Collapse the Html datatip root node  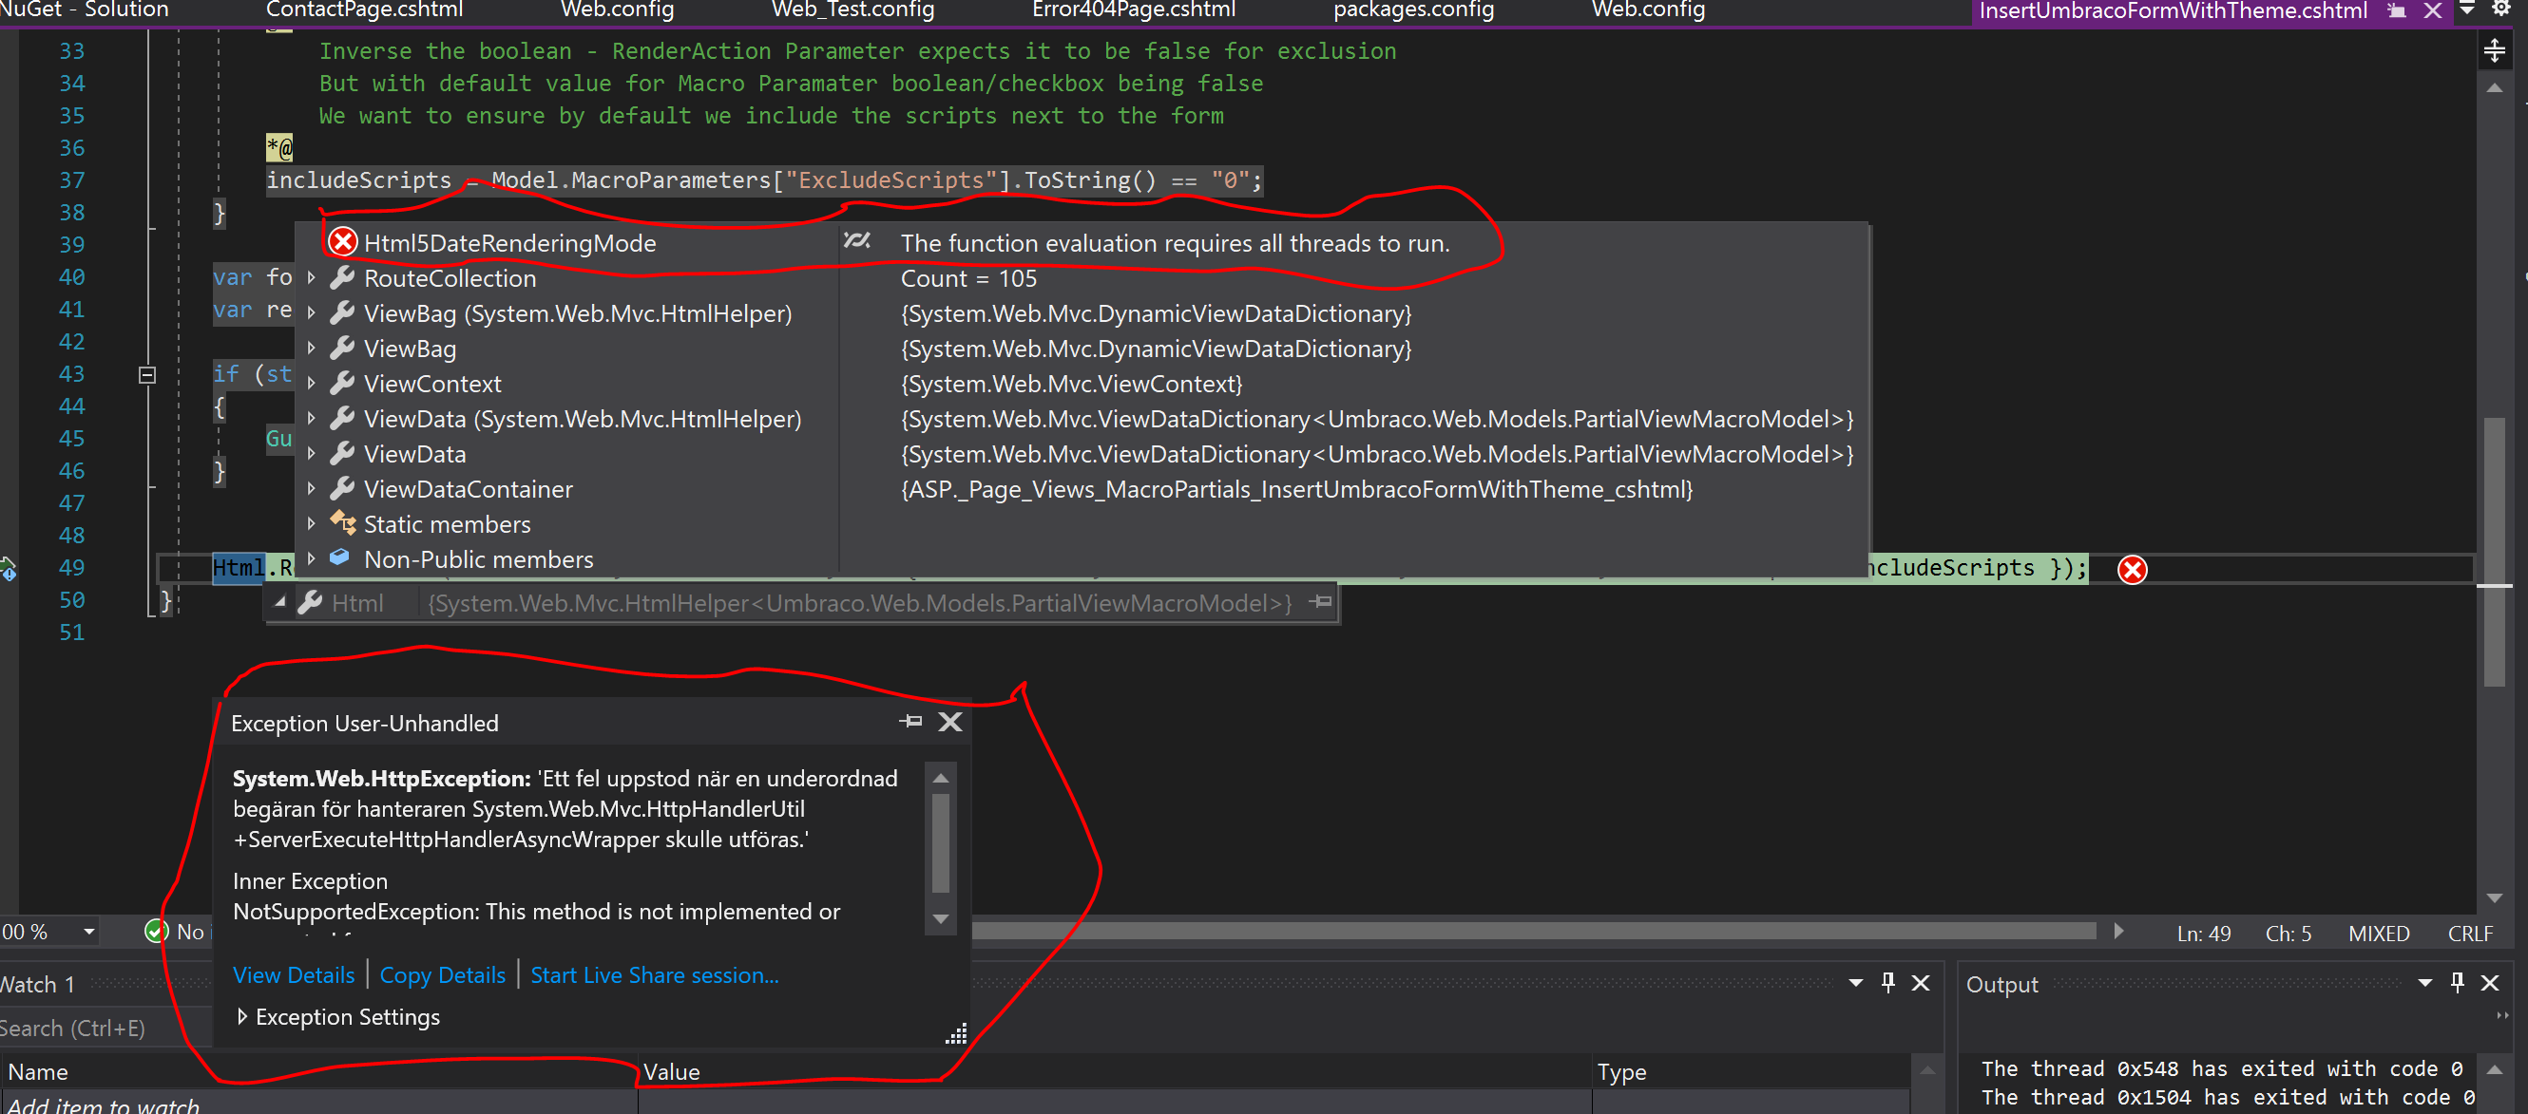280,602
